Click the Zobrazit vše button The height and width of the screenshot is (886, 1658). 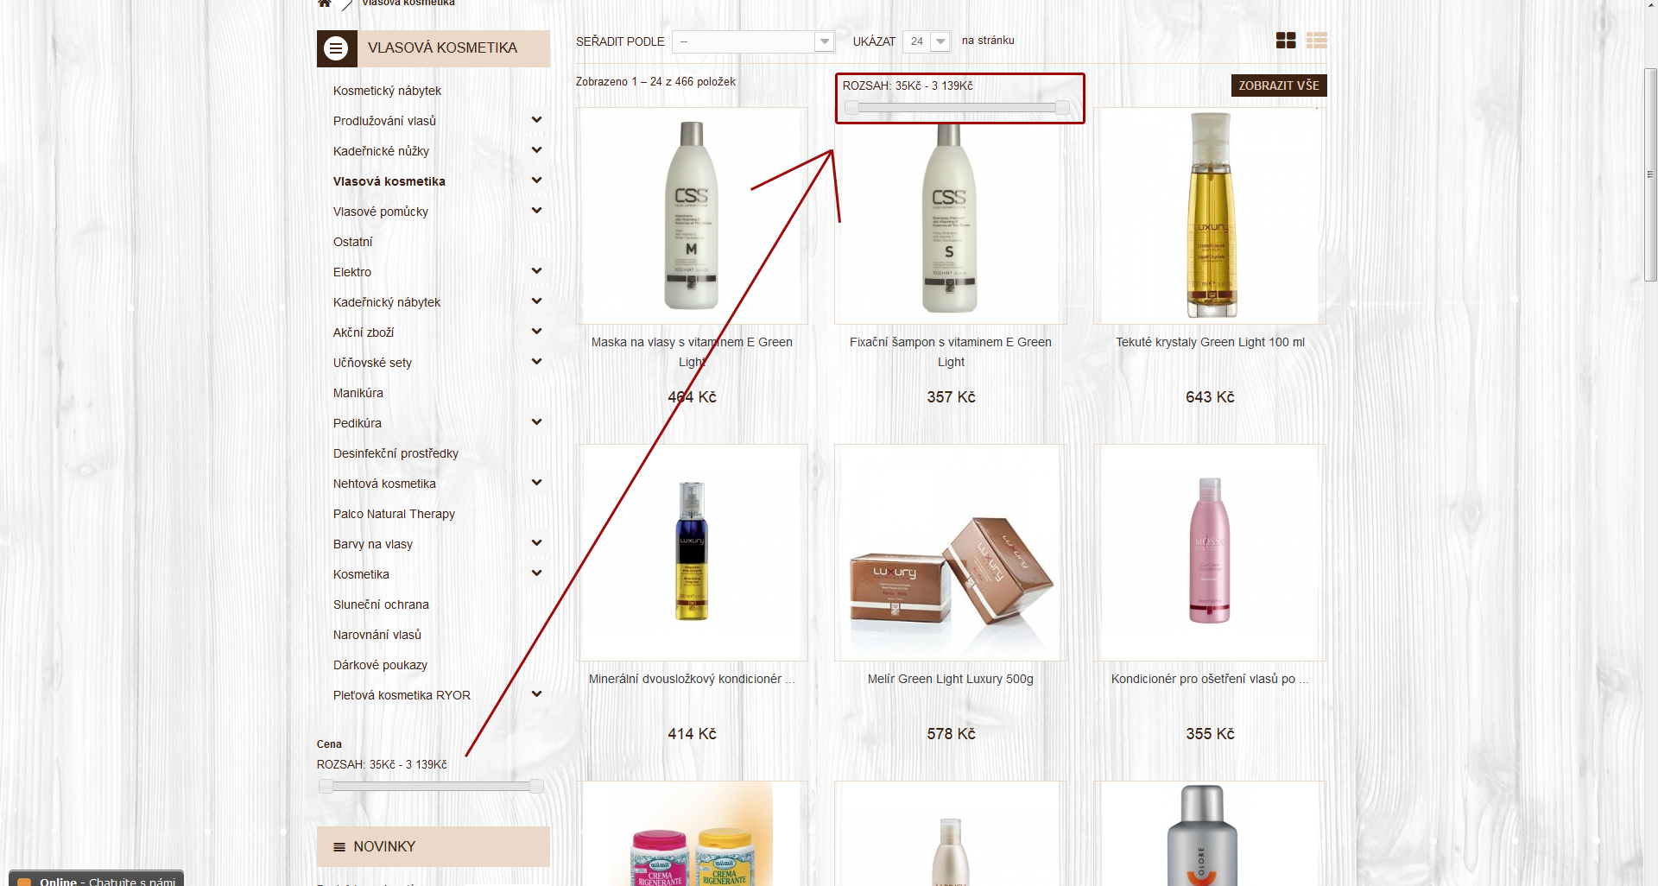coord(1279,85)
